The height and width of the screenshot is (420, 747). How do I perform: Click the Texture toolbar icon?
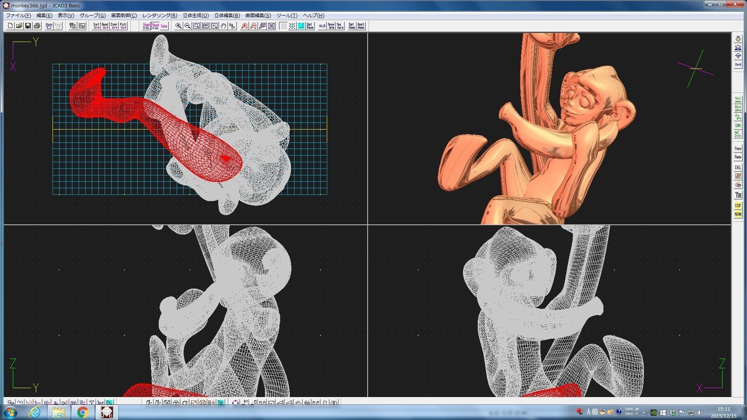(x=340, y=26)
